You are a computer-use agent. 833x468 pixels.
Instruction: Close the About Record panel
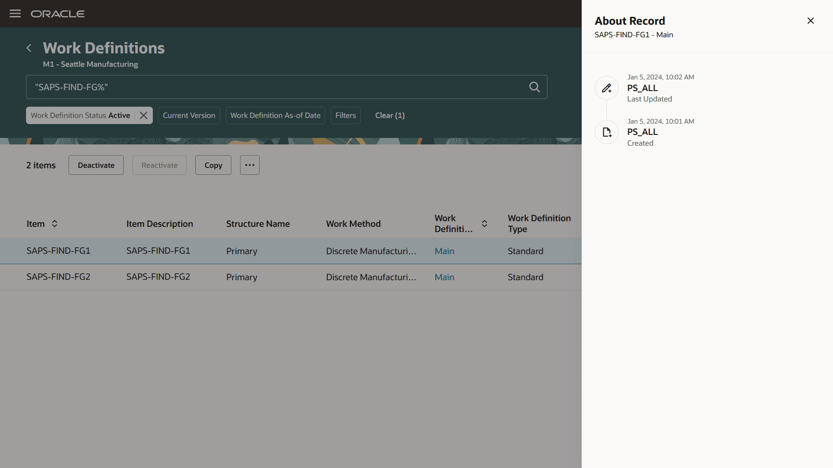coord(810,21)
